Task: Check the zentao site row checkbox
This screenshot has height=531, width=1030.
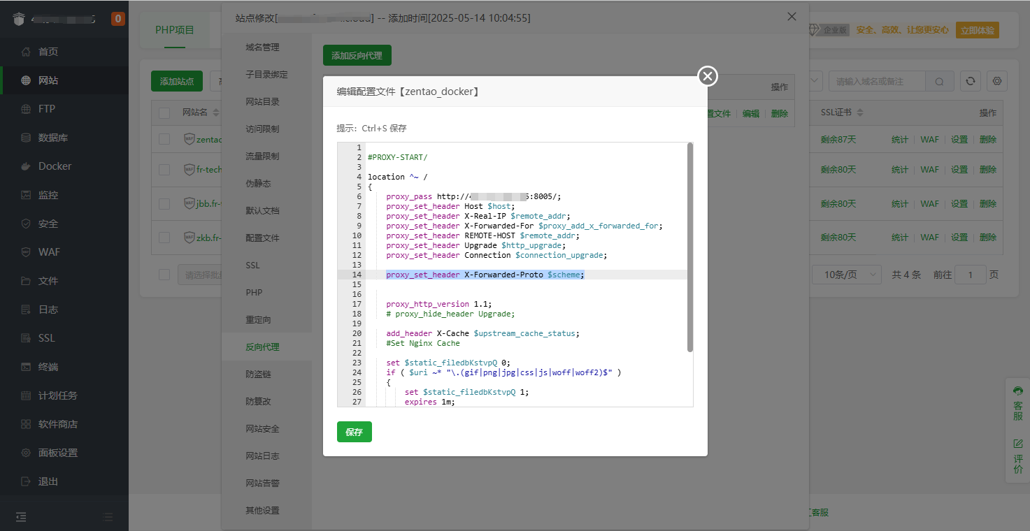Action: click(164, 139)
